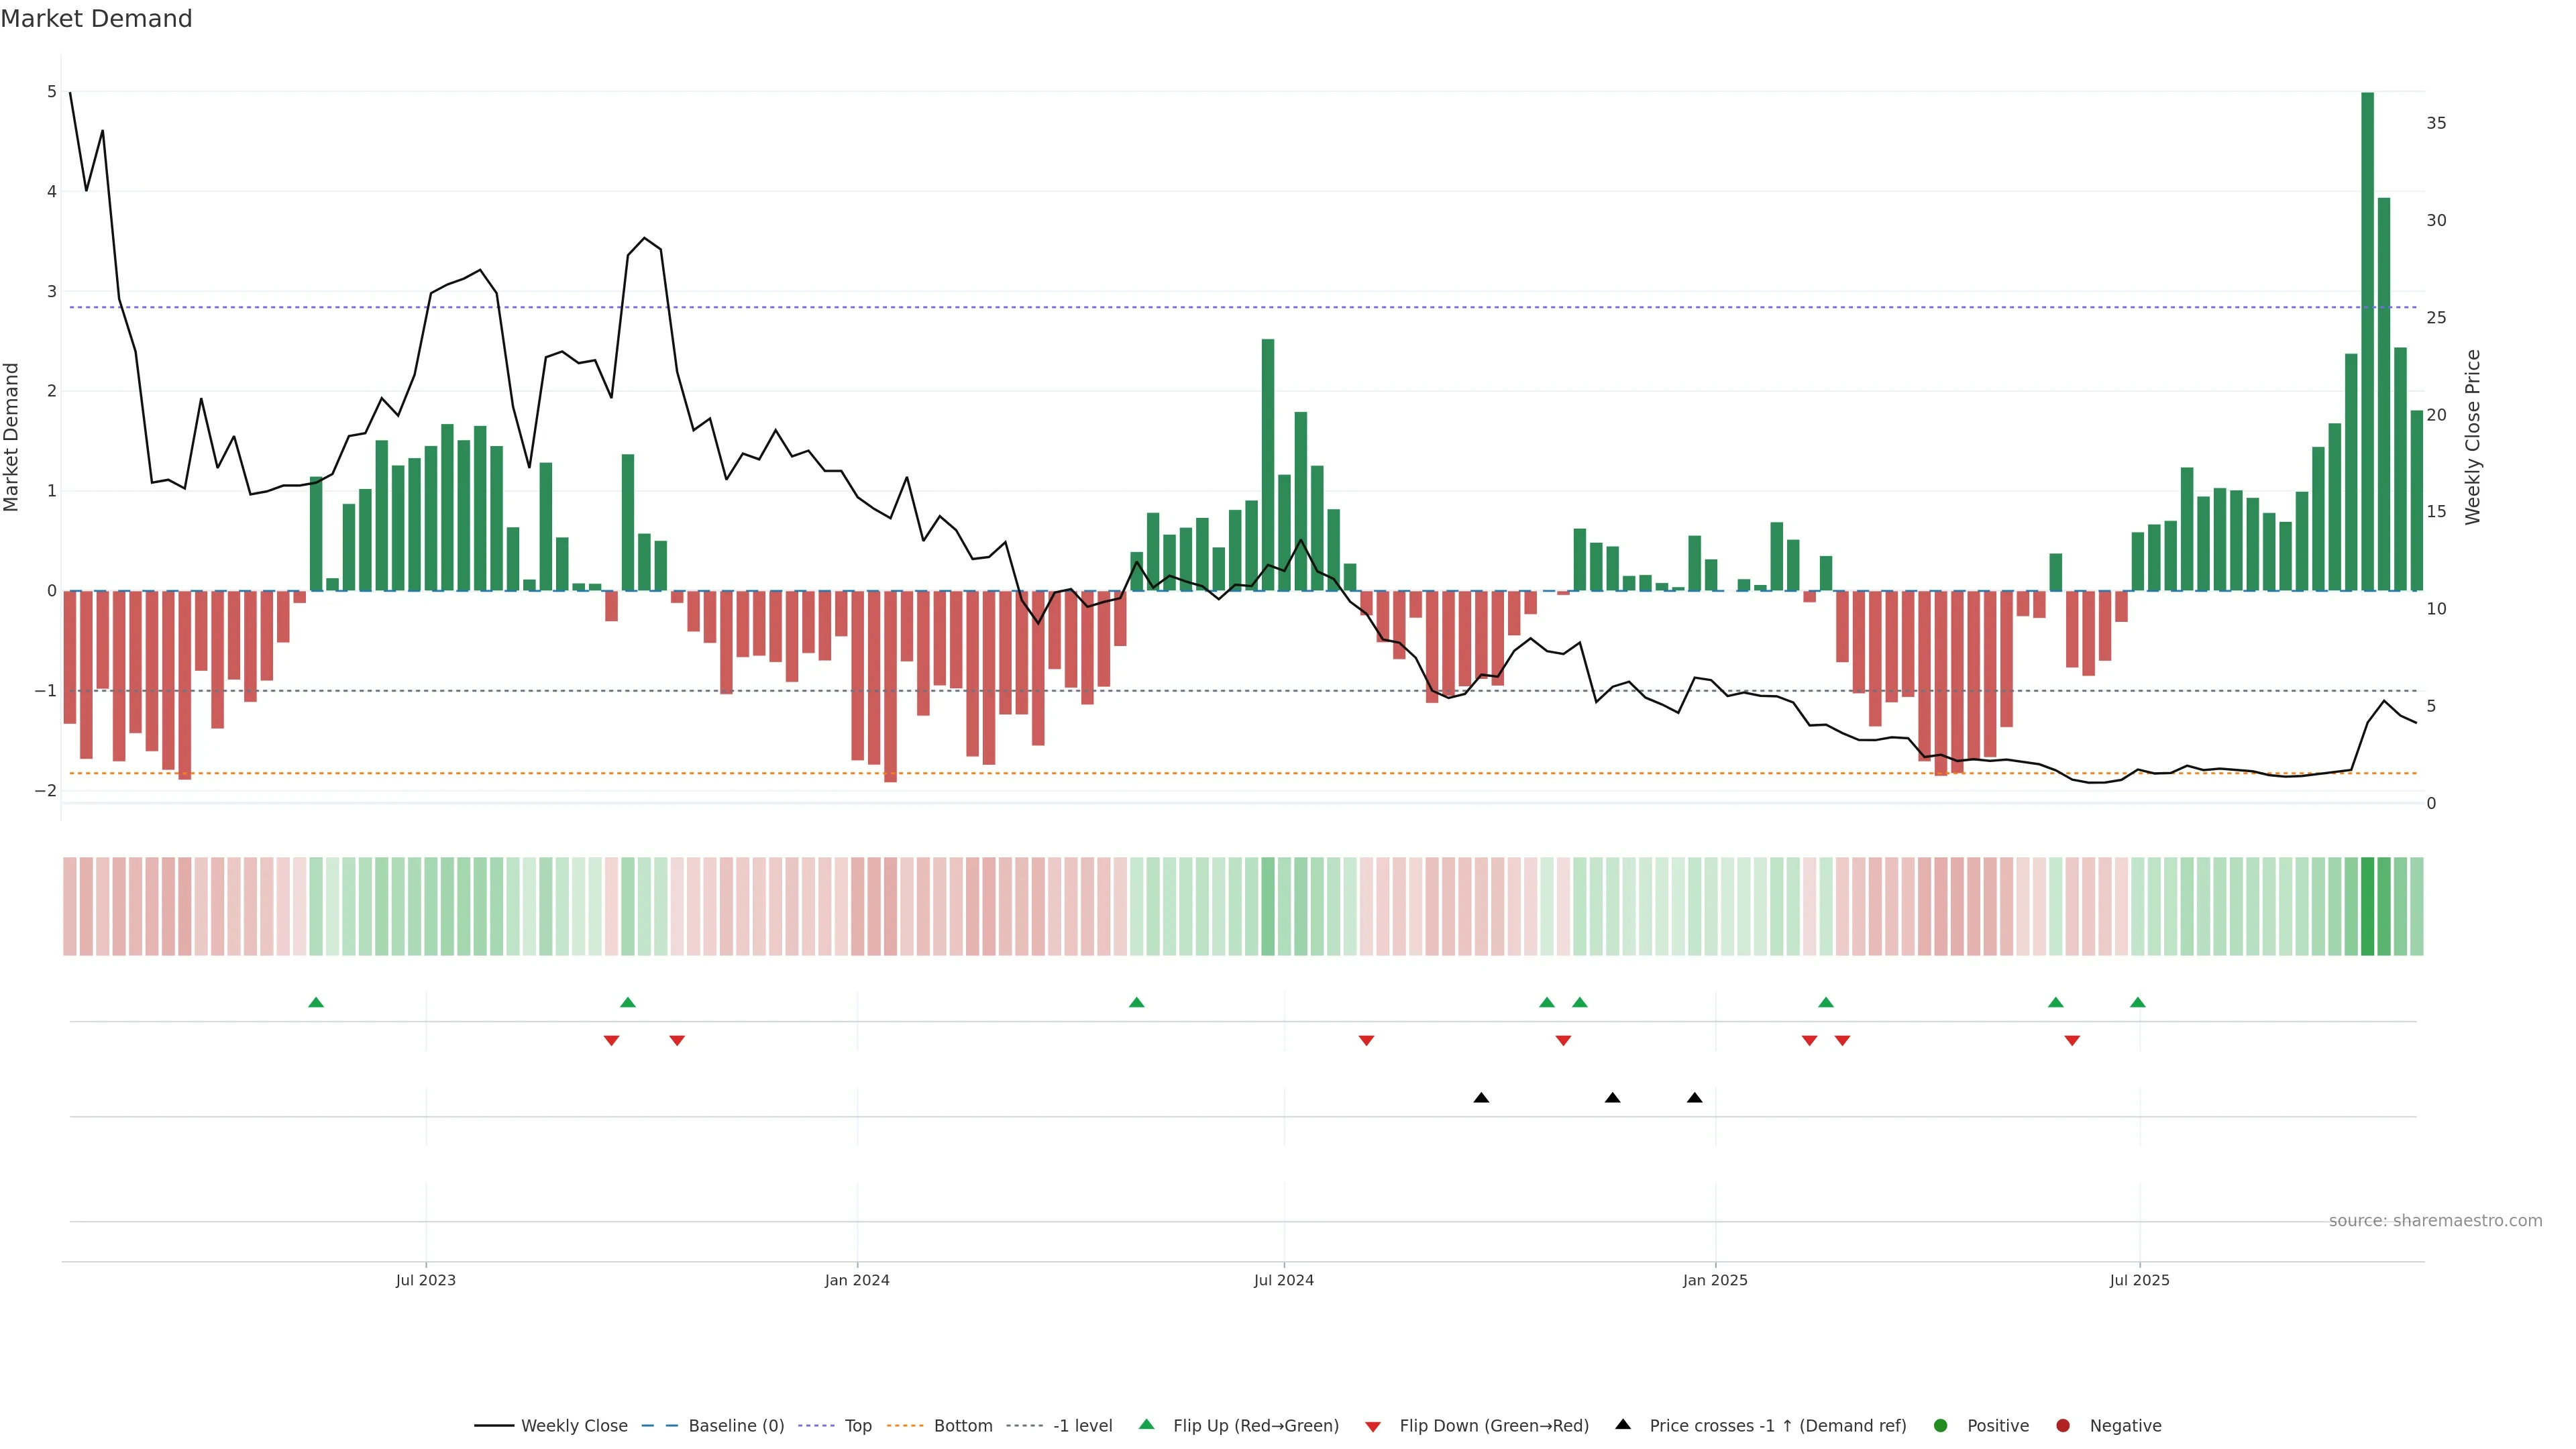Click the red Negative legend dot
Screen dimensions: 2576x1449
2063,1426
